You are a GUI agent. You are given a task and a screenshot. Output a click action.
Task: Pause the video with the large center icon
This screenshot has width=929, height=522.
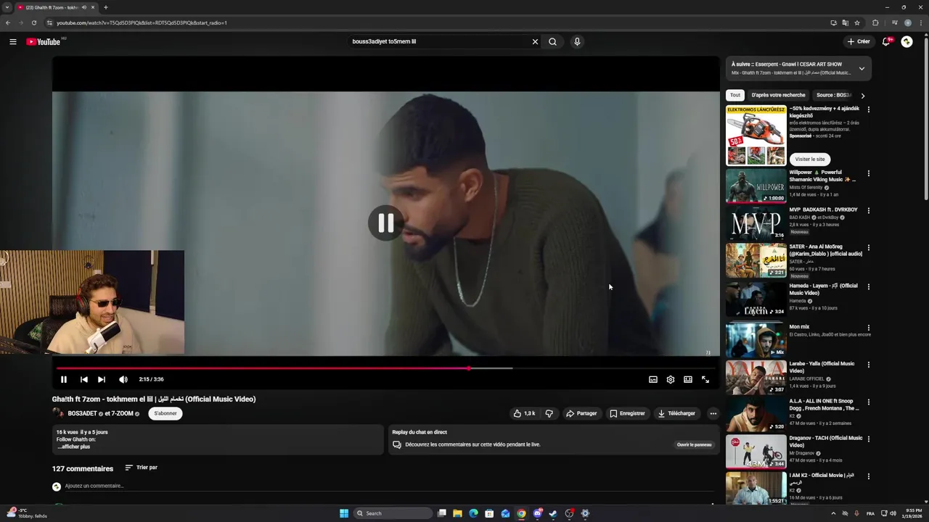(385, 223)
